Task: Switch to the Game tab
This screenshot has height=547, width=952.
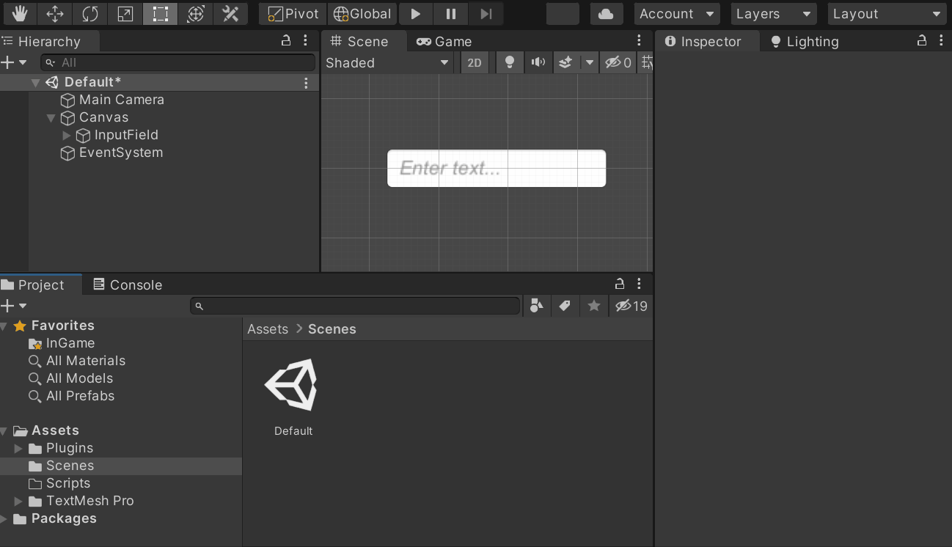Action: [444, 42]
